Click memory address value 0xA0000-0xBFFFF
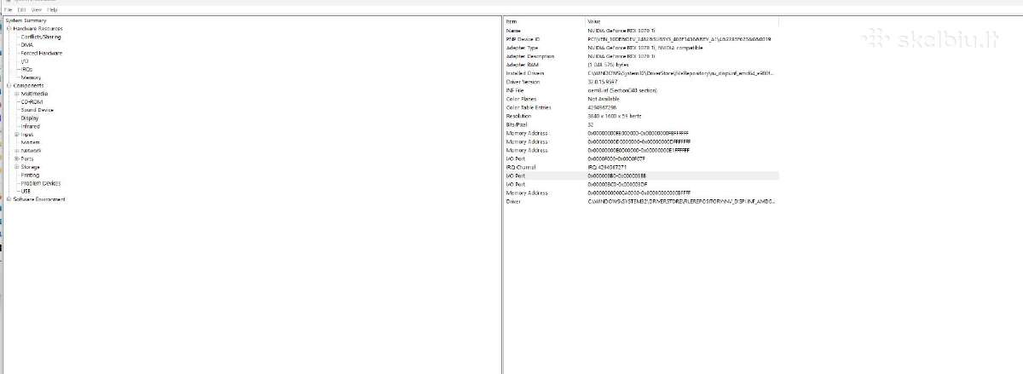1023x374 pixels. [639, 193]
